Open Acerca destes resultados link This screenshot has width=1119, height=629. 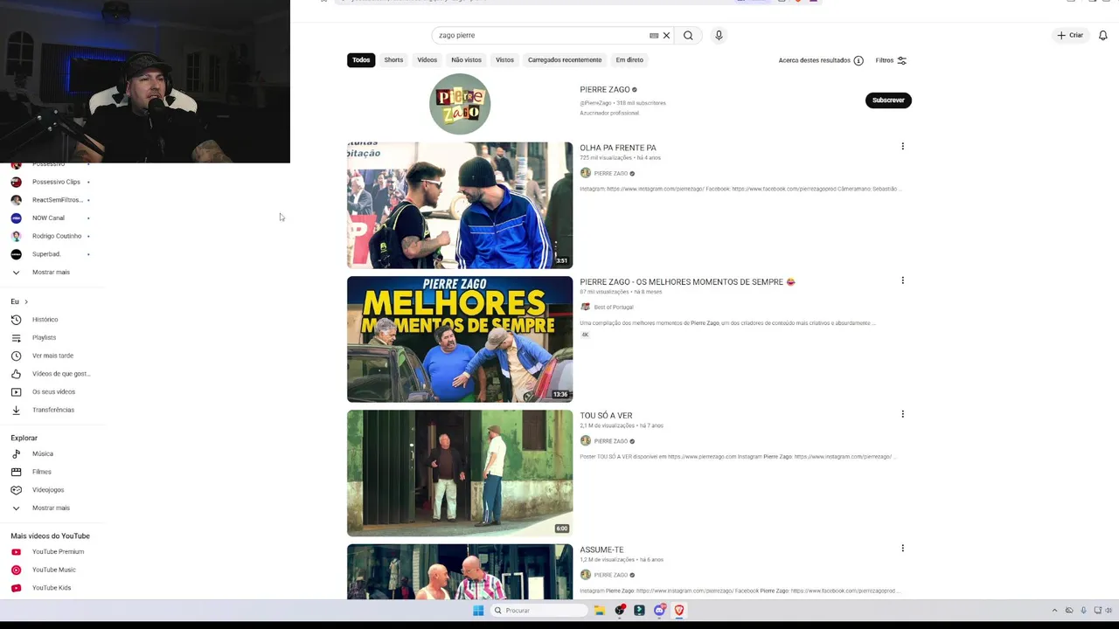pyautogui.click(x=815, y=60)
